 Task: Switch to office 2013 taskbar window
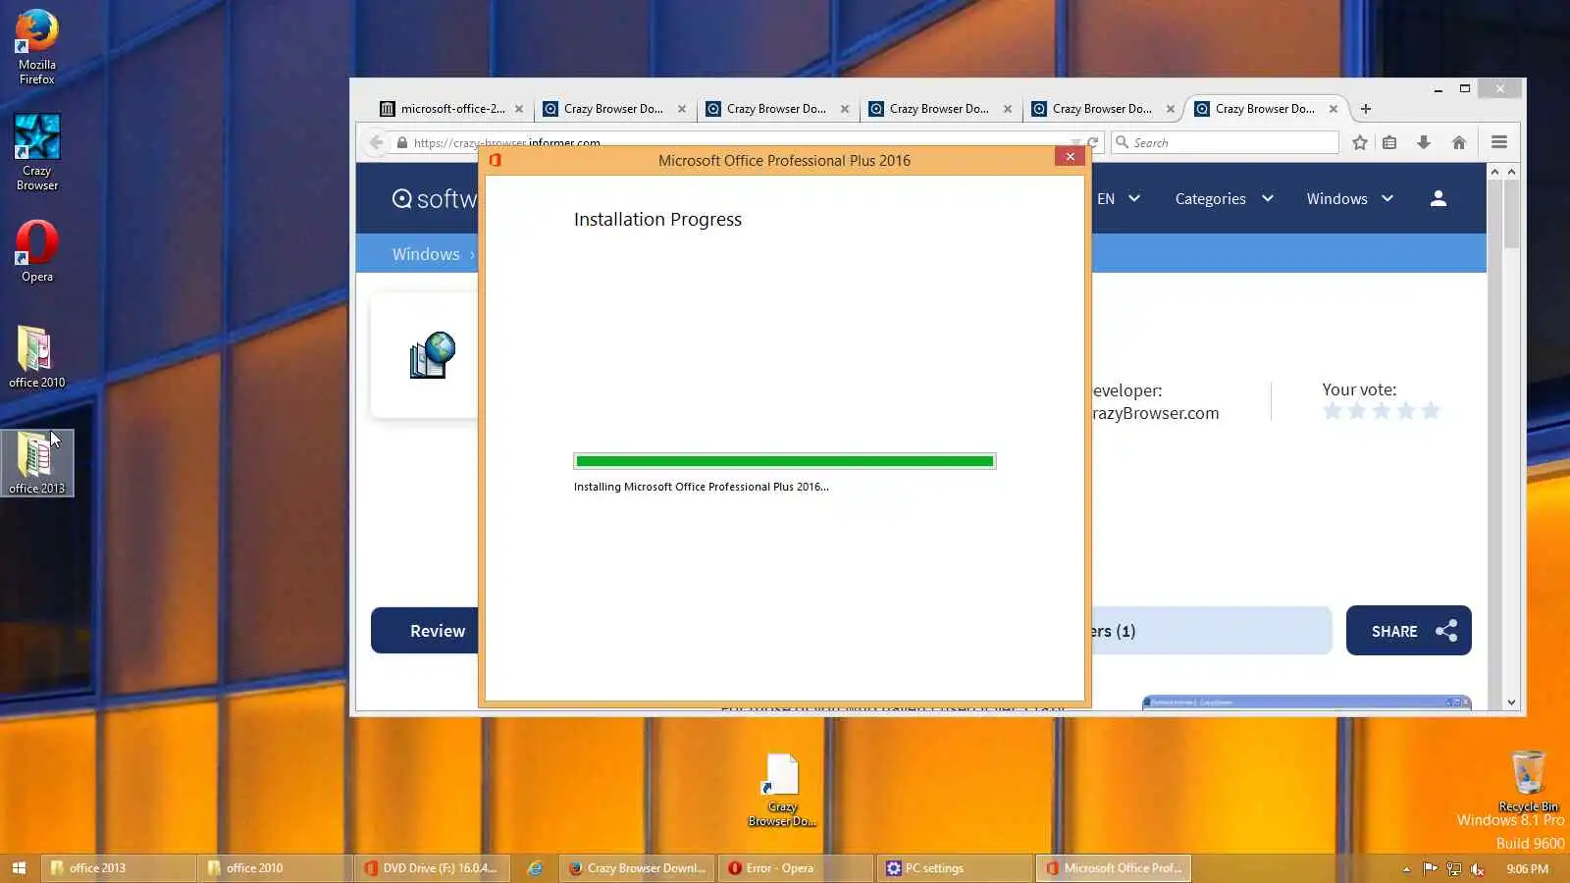pos(119,868)
